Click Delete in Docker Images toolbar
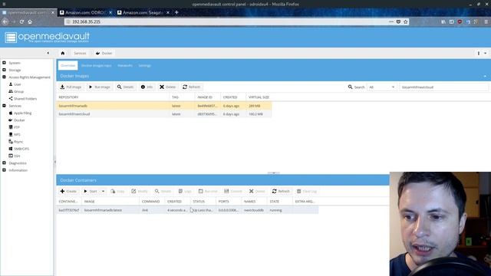 point(167,87)
